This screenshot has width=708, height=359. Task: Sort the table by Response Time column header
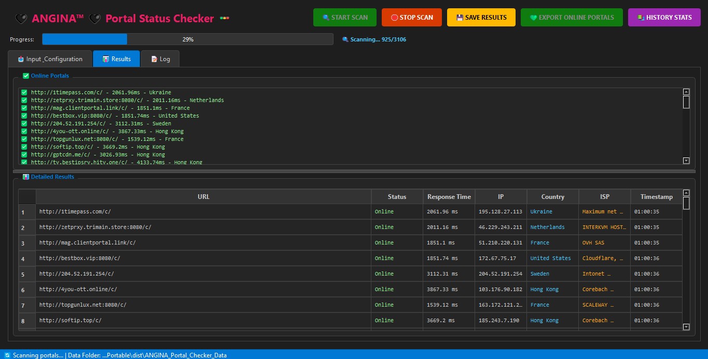(449, 197)
